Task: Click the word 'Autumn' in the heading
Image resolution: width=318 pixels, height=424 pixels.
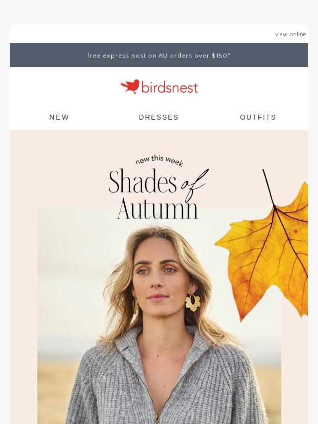Action: pos(158,208)
